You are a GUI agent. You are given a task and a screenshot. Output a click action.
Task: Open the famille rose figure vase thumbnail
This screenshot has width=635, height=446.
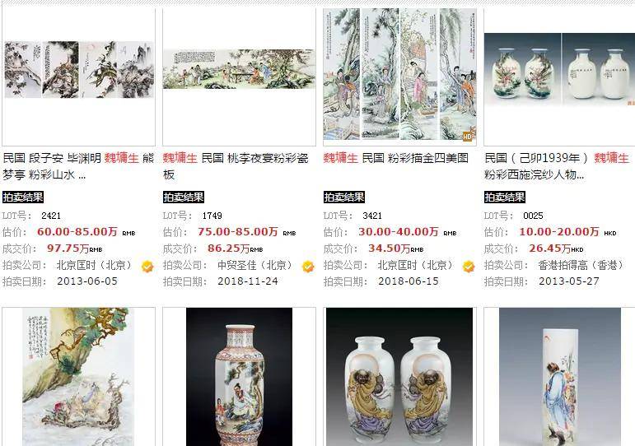(x=239, y=376)
